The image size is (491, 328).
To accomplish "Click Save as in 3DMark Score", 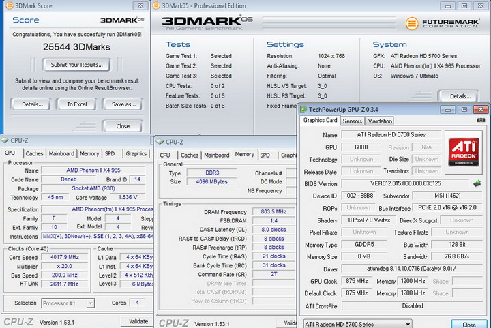I will (x=123, y=104).
